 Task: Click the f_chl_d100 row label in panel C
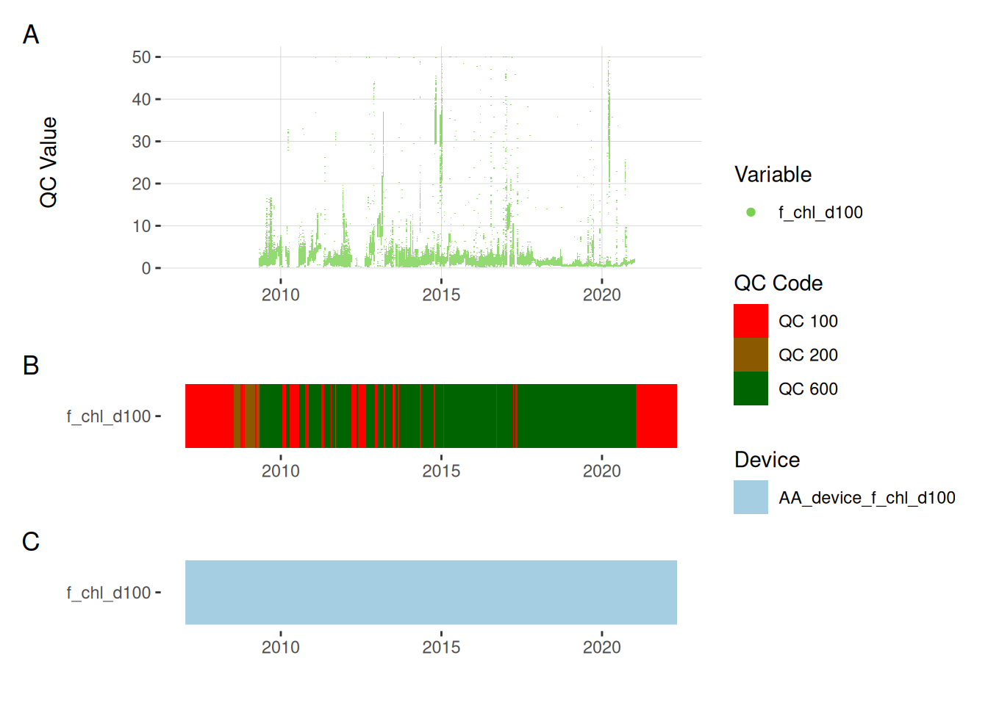point(109,593)
